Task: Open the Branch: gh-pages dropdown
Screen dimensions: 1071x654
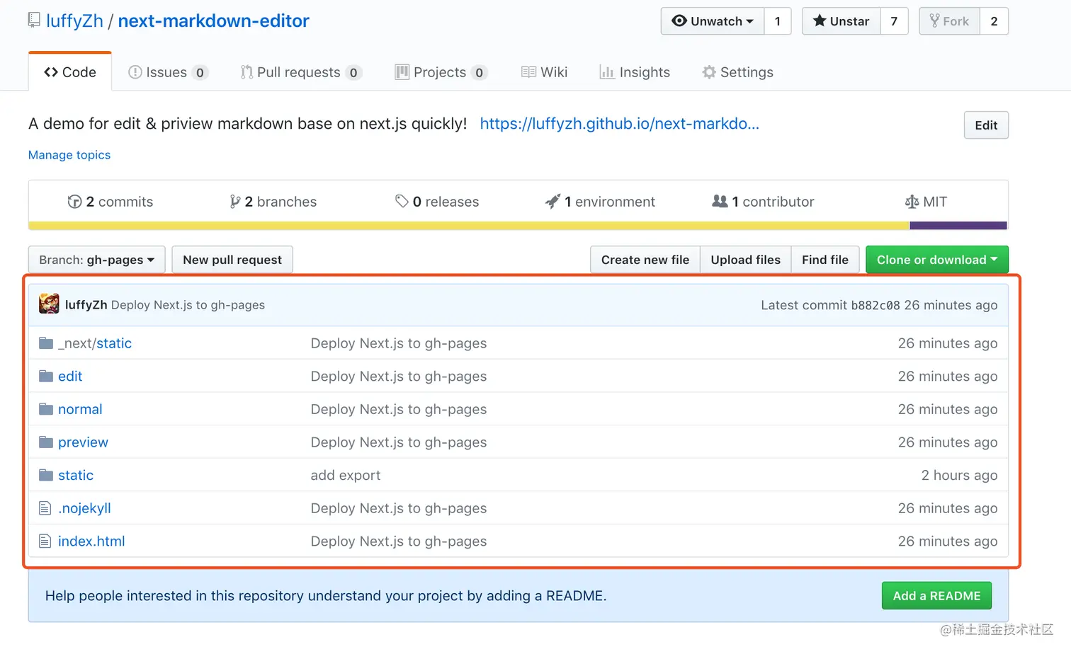Action: (96, 260)
